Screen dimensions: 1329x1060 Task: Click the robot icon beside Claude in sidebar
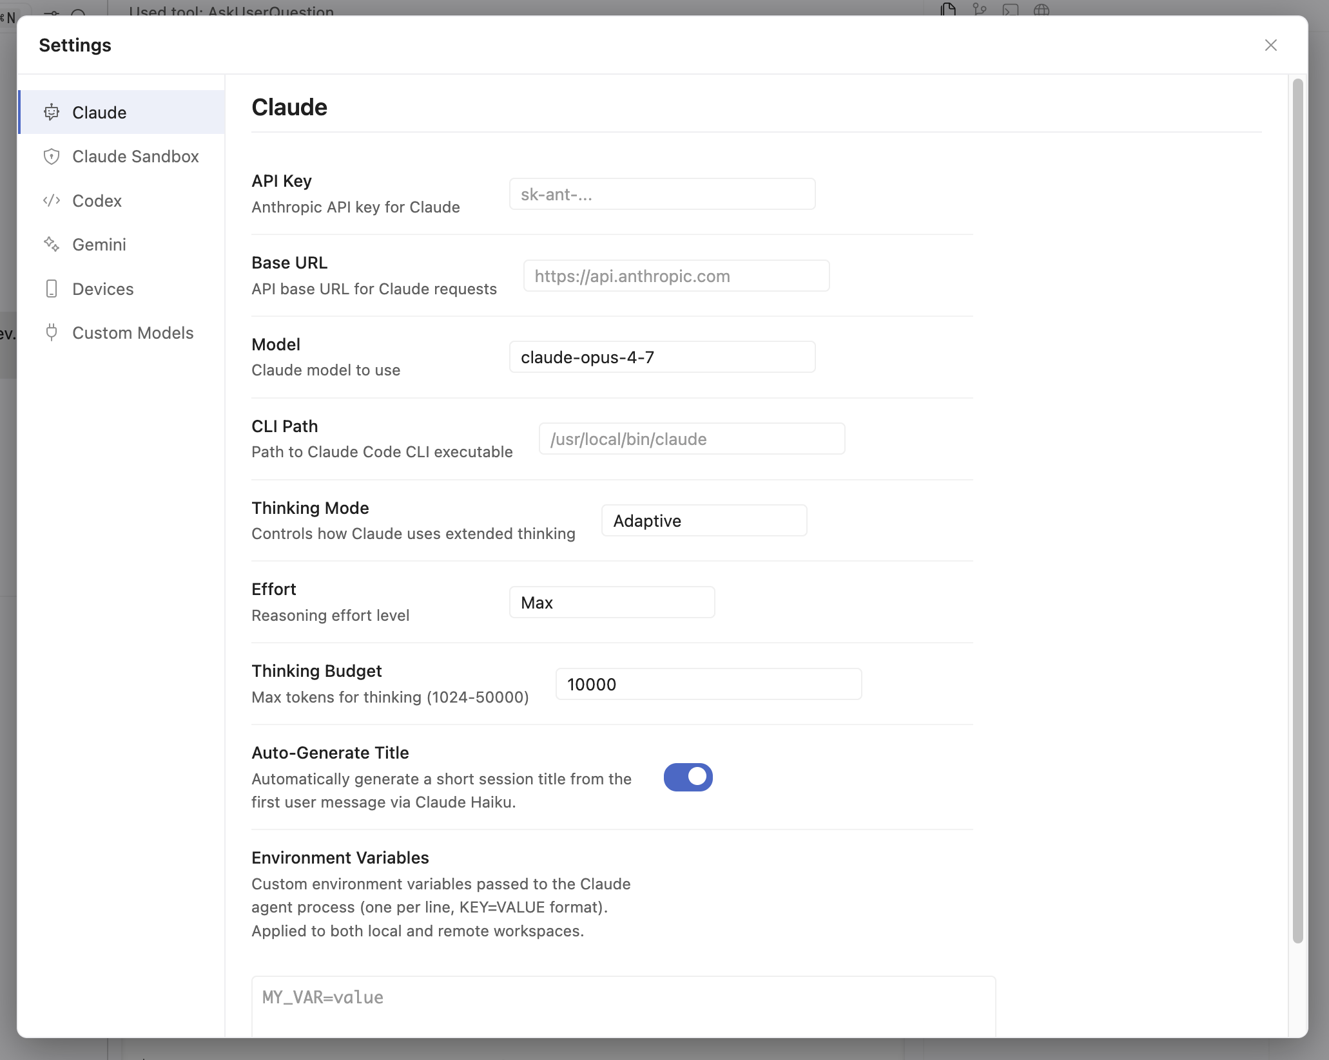[52, 112]
